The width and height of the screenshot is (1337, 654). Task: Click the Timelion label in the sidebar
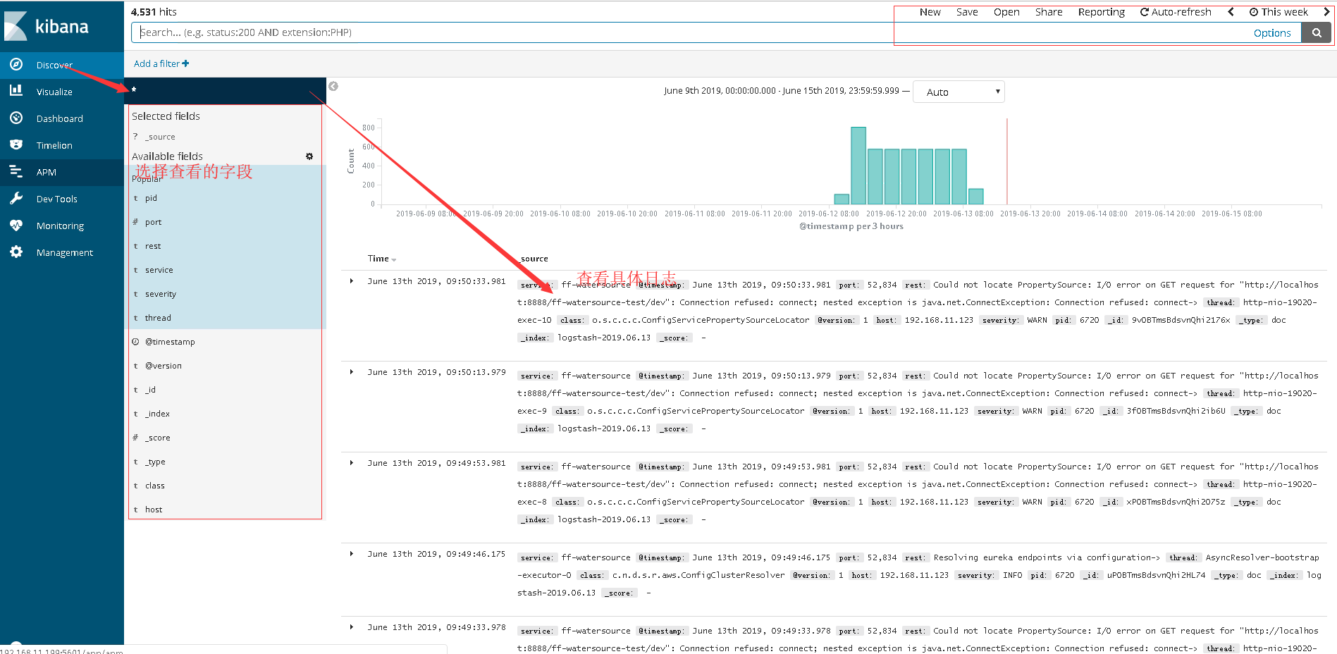(x=54, y=145)
